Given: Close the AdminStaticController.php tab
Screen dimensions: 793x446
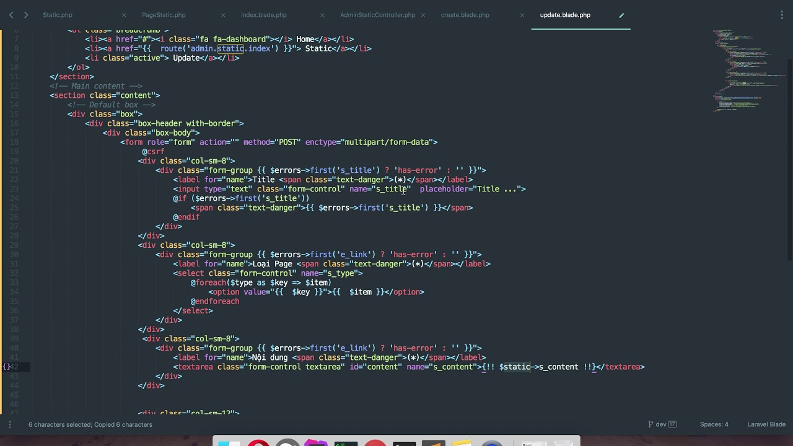Looking at the screenshot, I should click(422, 15).
